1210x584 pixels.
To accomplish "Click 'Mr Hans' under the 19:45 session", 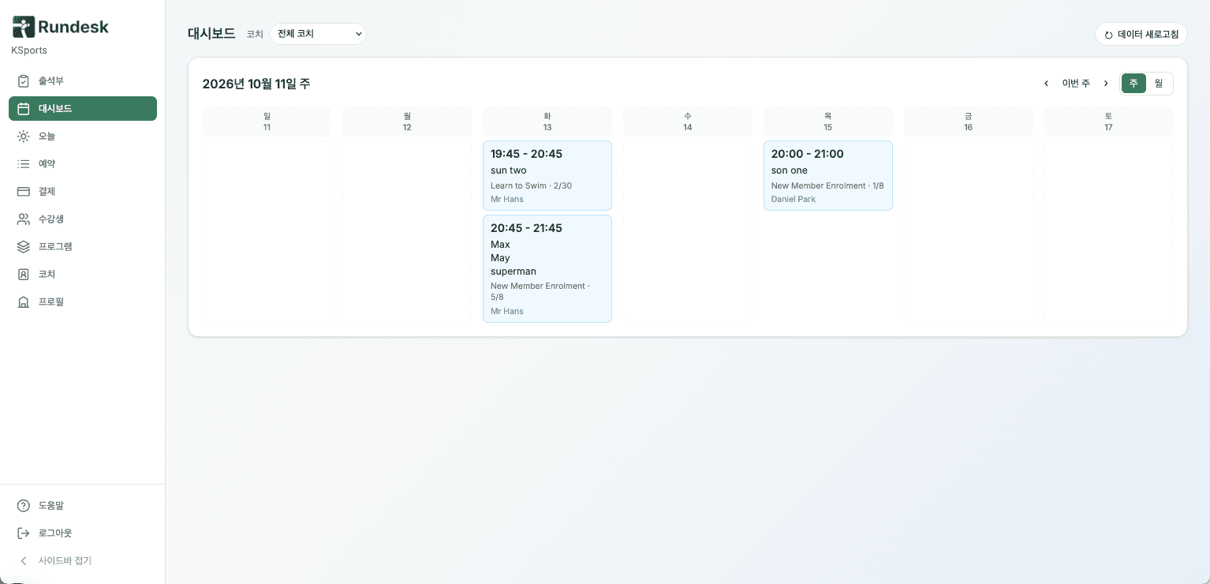I will tap(507, 200).
